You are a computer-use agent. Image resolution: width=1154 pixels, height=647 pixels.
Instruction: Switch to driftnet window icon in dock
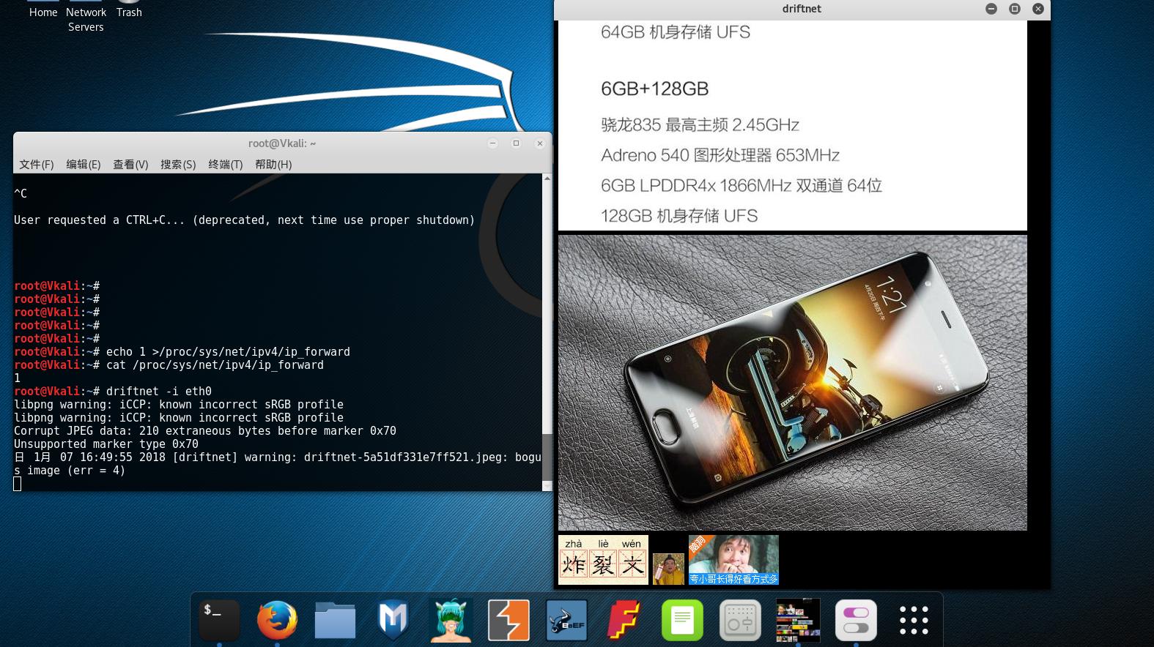coord(798,620)
